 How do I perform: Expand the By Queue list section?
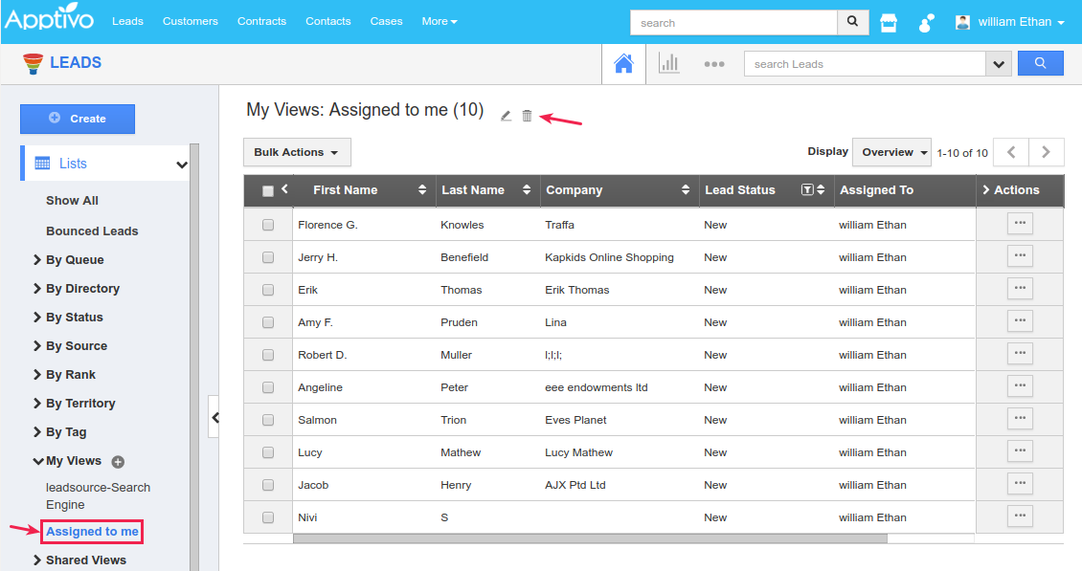tap(75, 260)
